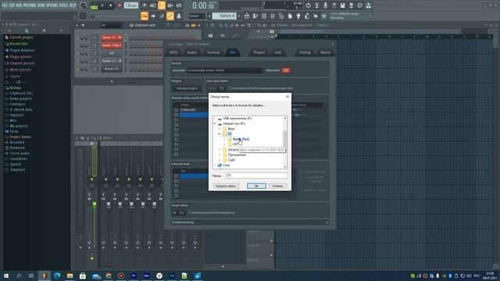Click the transport stop button
Screen dimensions: 500x281
click(x=111, y=5)
